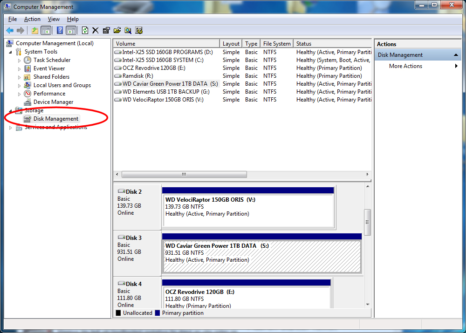Expand Local Users and Groups node arrow
This screenshot has height=333, width=466.
(x=19, y=86)
